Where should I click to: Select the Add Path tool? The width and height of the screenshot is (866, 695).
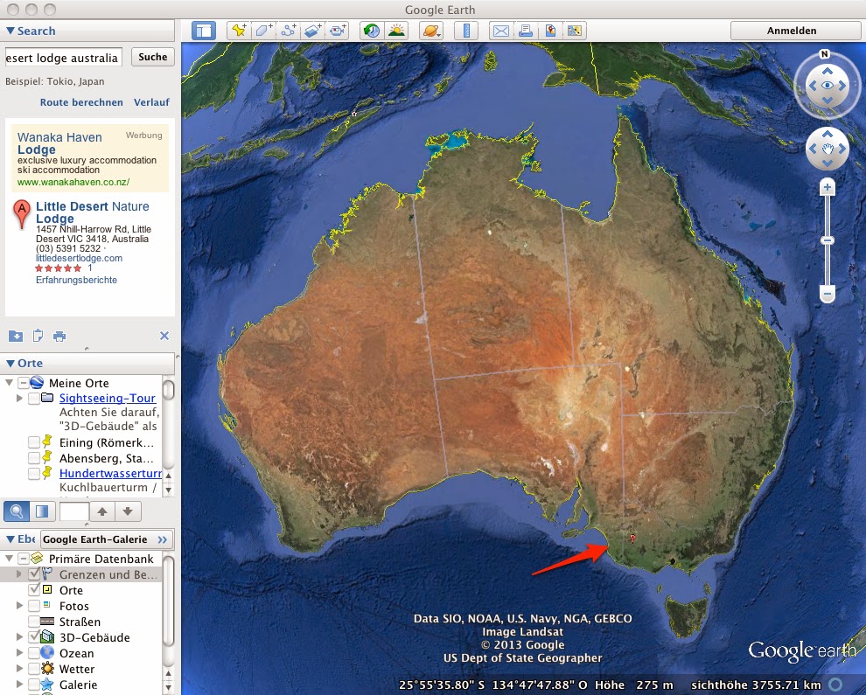pyautogui.click(x=288, y=31)
